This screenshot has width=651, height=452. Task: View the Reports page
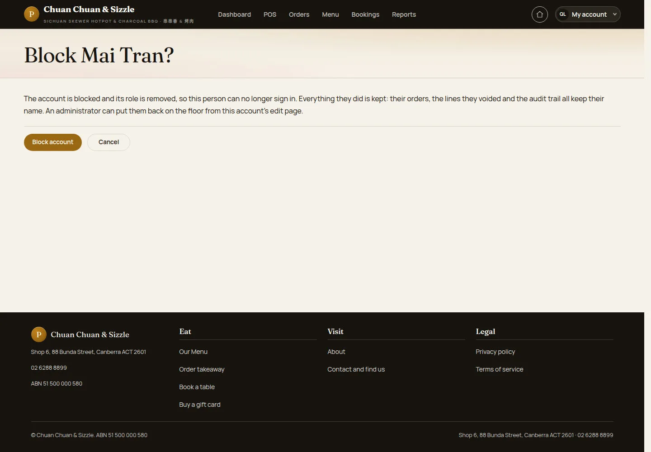tap(404, 14)
